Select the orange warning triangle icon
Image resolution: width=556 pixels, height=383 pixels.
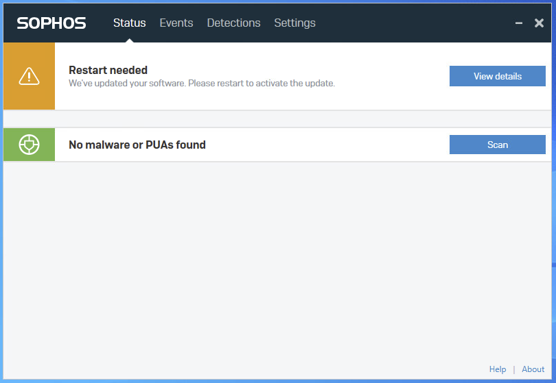click(29, 76)
